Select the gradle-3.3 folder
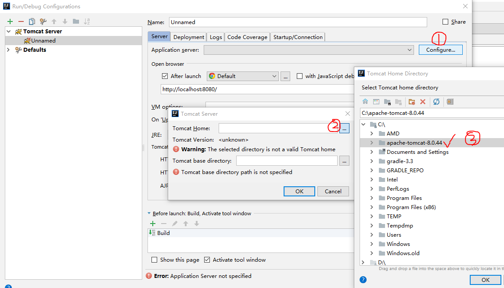Viewport: 504px width, 288px height. (400, 161)
